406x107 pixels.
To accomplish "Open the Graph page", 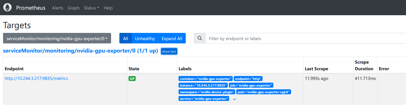I will 74,8.
